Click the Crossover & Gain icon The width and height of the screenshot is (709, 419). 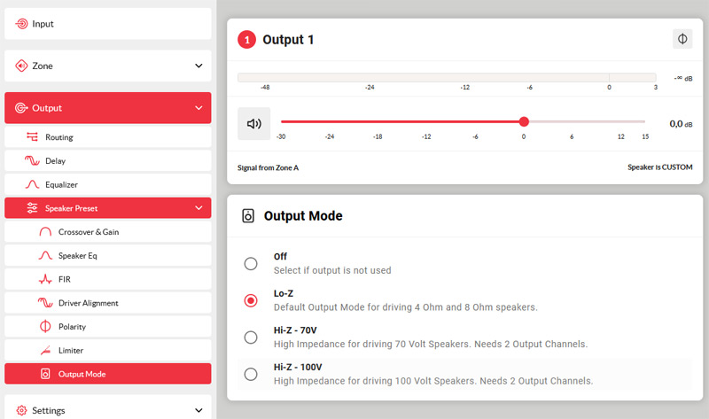point(46,232)
